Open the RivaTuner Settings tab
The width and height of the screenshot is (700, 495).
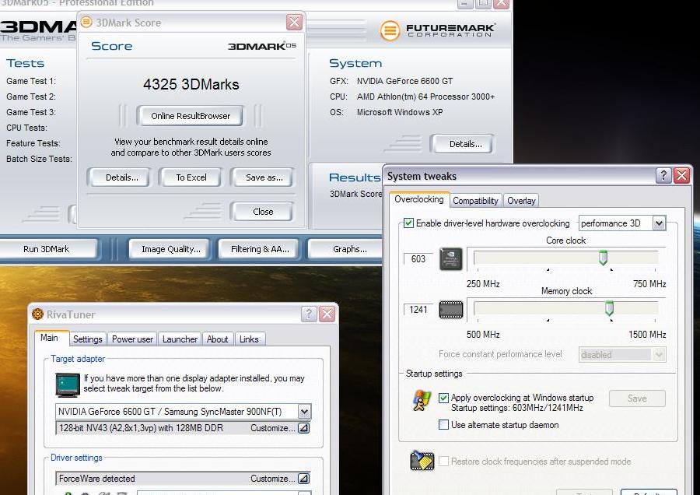[87, 339]
